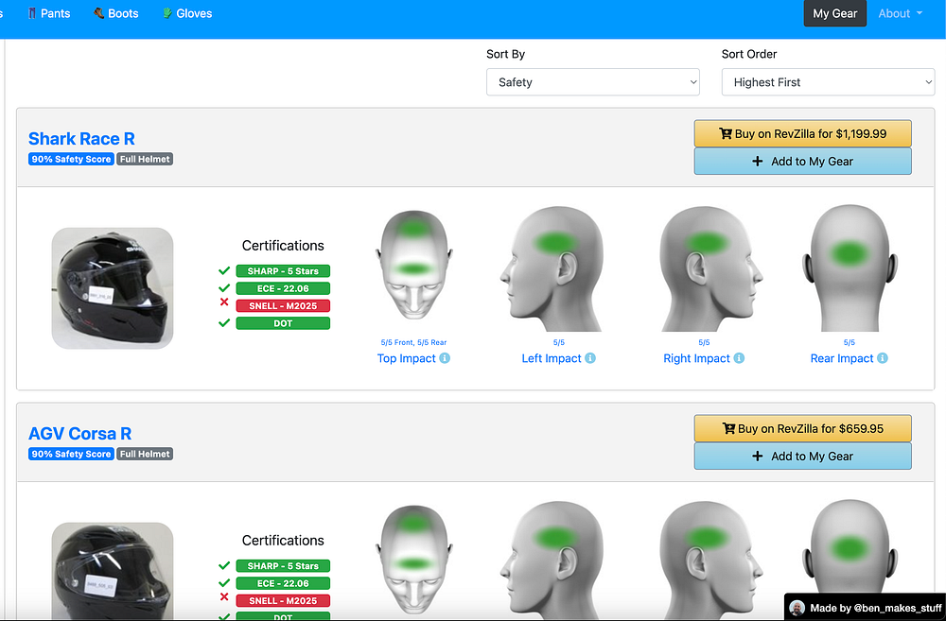
Task: Click the Top Impact info icon for Shark Race R
Action: coord(445,358)
